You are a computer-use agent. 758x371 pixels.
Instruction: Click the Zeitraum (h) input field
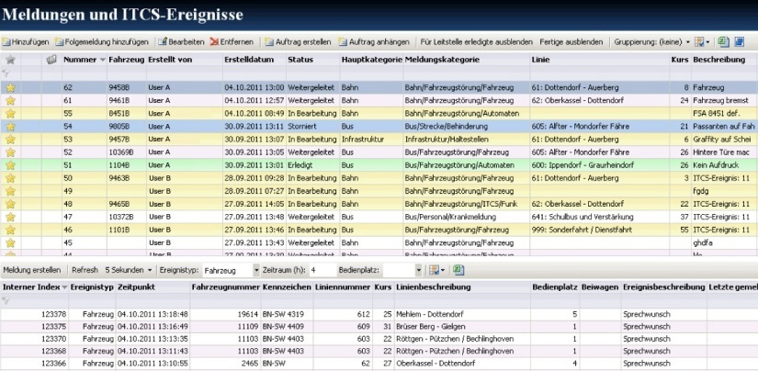tap(322, 270)
